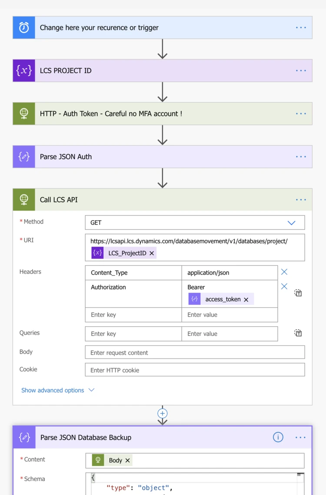This screenshot has height=495, width=326.
Task: Open the Call LCS API ellipsis menu
Action: click(x=301, y=200)
